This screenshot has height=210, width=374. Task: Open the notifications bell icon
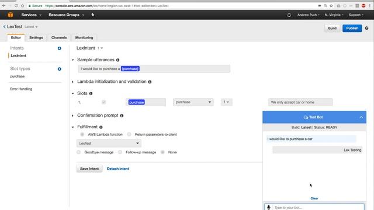coord(289,15)
